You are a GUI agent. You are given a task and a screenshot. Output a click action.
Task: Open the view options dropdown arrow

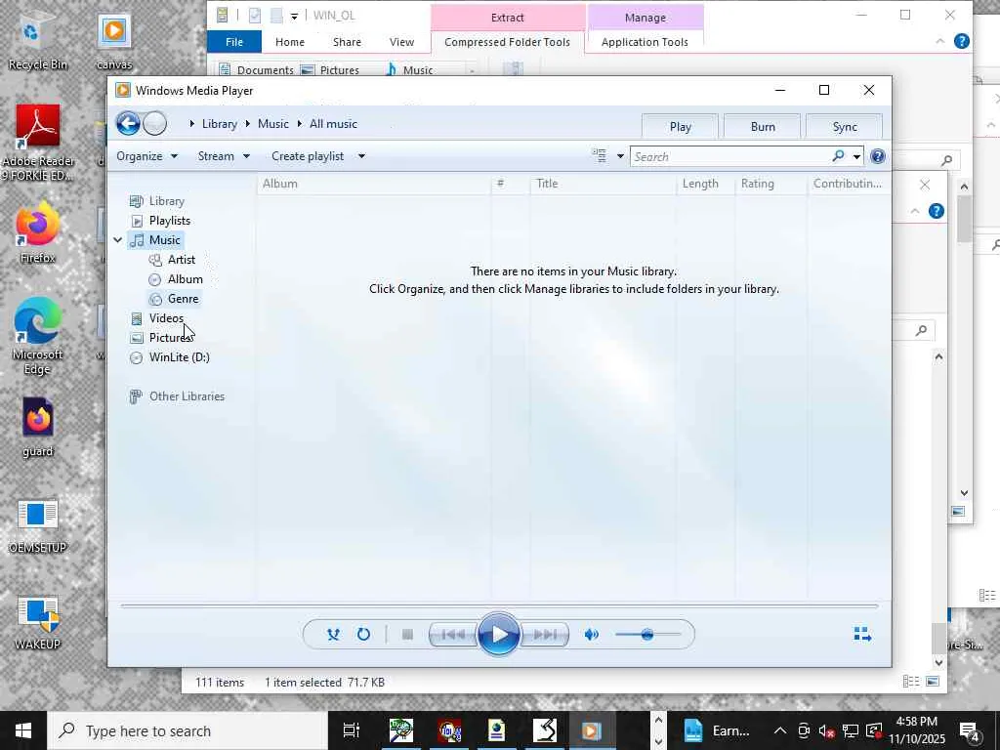pos(620,157)
